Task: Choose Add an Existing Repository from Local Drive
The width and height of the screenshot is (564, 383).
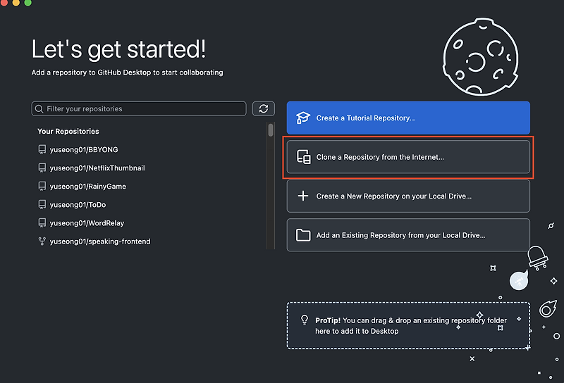Action: pos(408,235)
